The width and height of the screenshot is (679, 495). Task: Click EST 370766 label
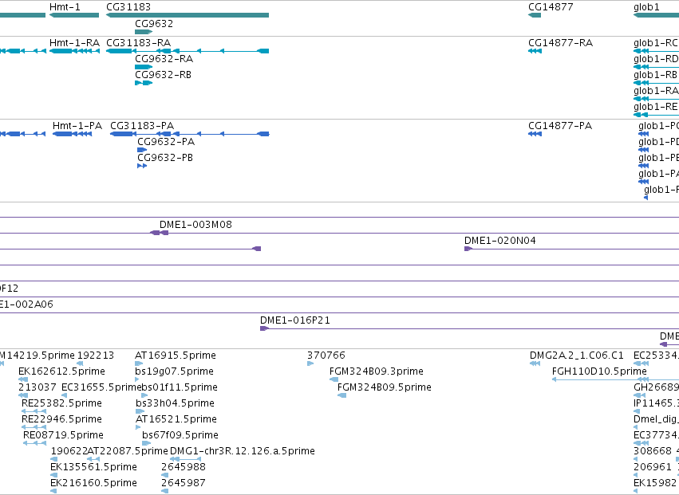coord(326,356)
